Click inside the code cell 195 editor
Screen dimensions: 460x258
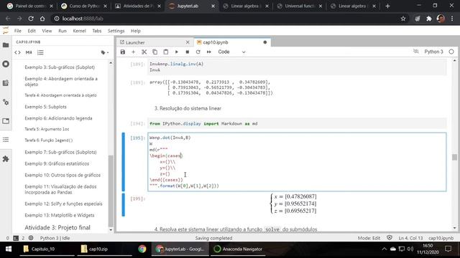pyautogui.click(x=297, y=162)
